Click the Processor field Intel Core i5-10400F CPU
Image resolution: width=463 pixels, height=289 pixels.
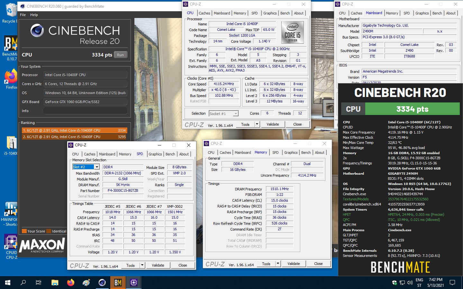point(85,75)
